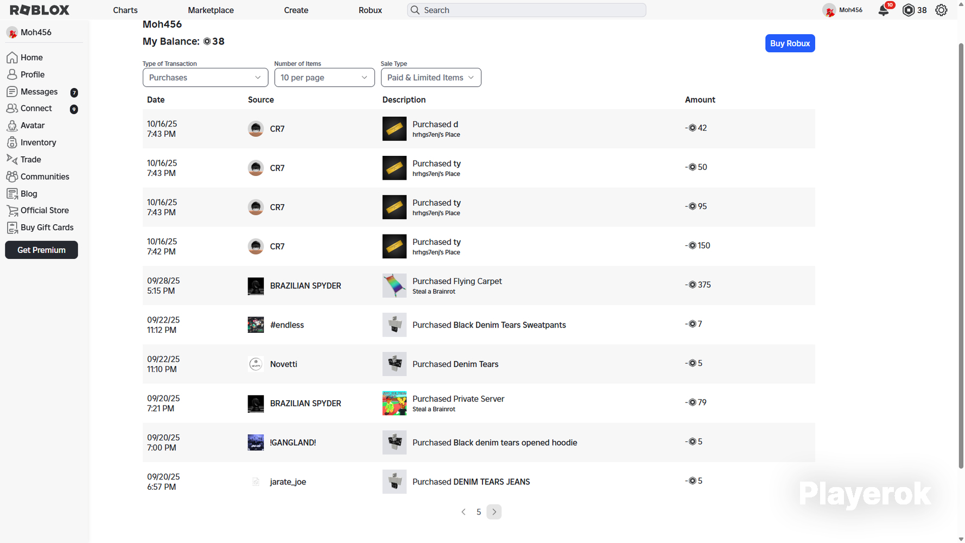Go to the previous page arrow
Screen dimensions: 965x543
click(464, 512)
